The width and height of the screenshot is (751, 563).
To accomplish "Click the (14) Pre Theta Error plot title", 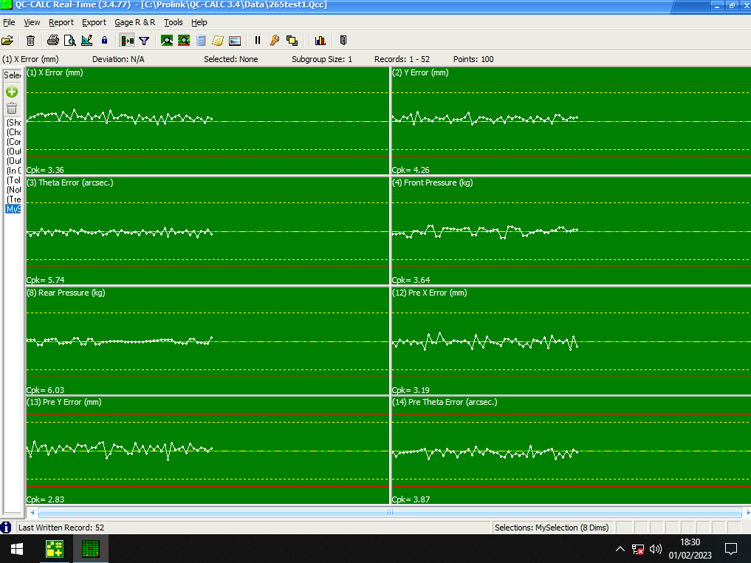I will (445, 402).
